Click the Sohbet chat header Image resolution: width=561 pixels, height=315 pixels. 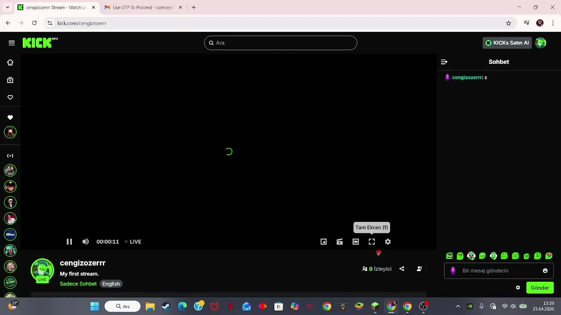499,62
